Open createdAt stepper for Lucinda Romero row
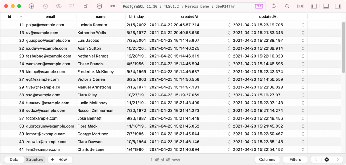 click(x=229, y=25)
